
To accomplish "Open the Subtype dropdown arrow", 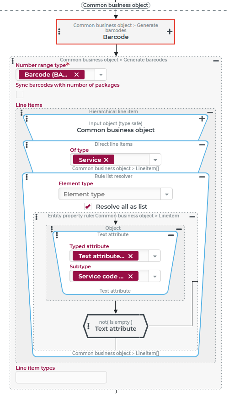I will (x=155, y=277).
